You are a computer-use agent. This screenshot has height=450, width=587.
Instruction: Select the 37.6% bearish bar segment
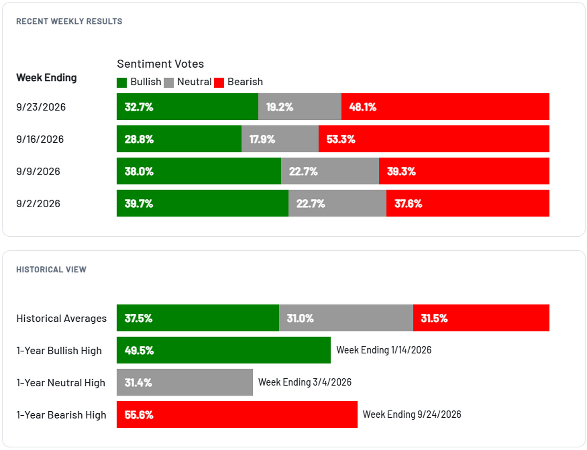(x=468, y=204)
